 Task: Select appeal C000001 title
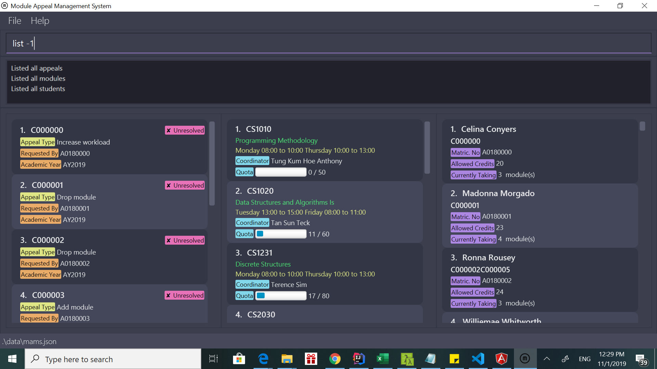[x=47, y=185]
